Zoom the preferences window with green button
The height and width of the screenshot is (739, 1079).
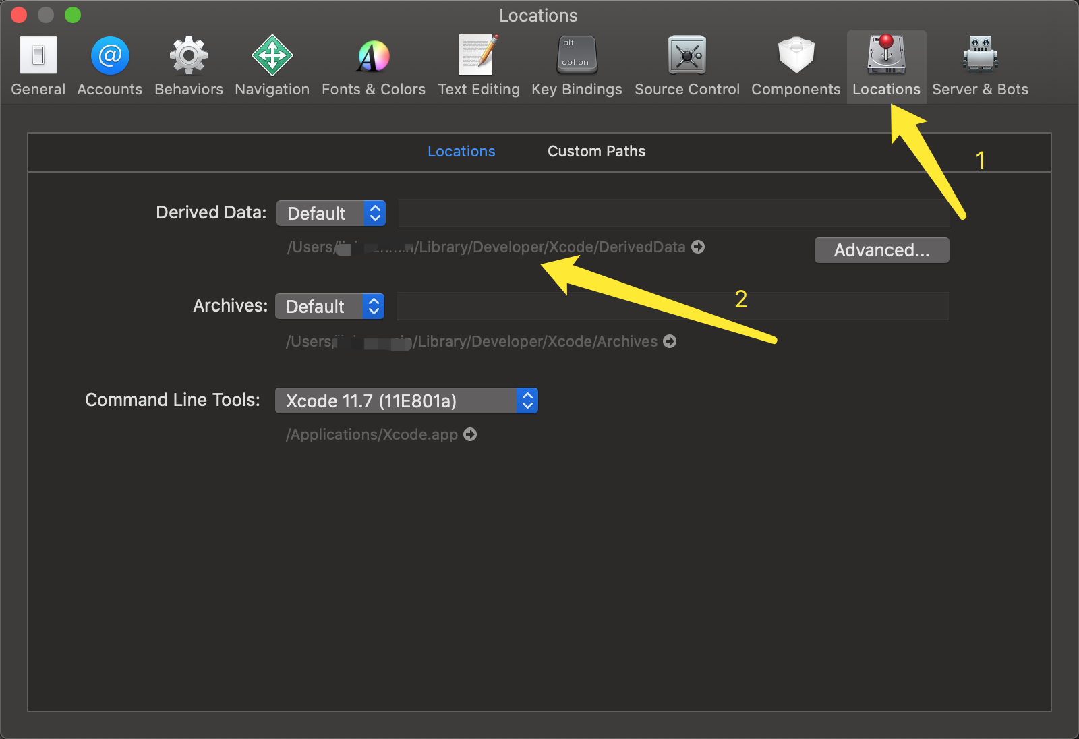click(x=73, y=15)
